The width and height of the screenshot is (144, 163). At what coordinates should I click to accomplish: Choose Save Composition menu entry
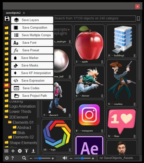(32, 28)
